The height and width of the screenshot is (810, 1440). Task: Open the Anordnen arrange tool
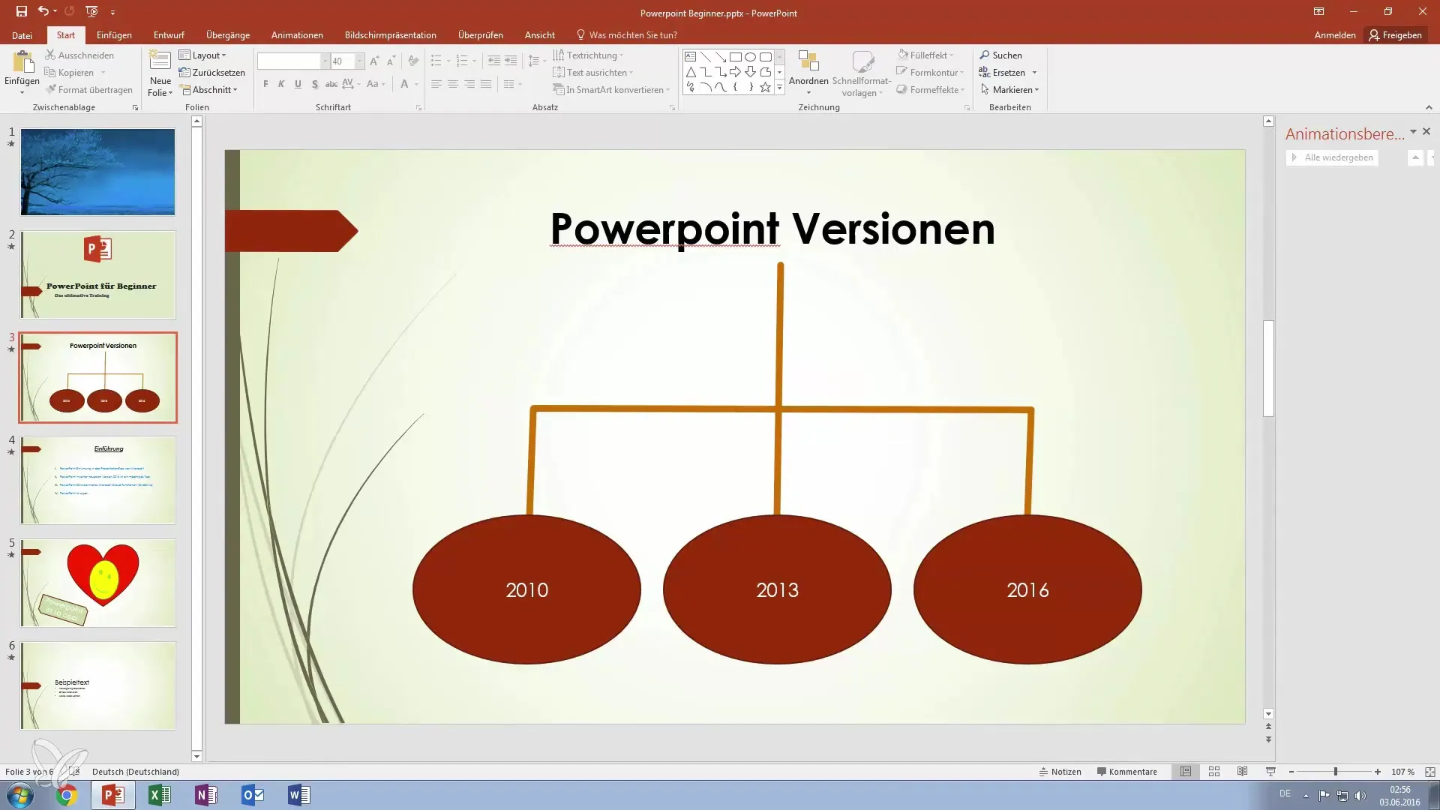pos(808,73)
